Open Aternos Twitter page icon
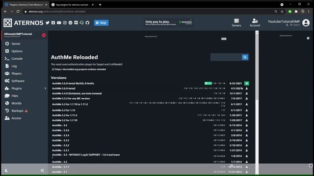314x176 pixels. (x=48, y=23)
